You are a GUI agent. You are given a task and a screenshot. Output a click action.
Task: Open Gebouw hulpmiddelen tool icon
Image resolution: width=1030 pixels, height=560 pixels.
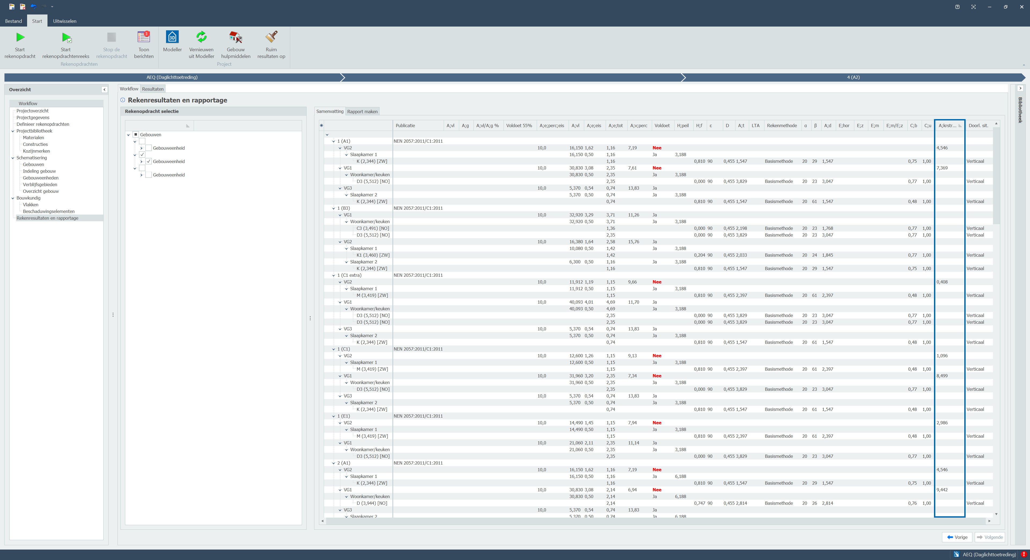point(236,37)
